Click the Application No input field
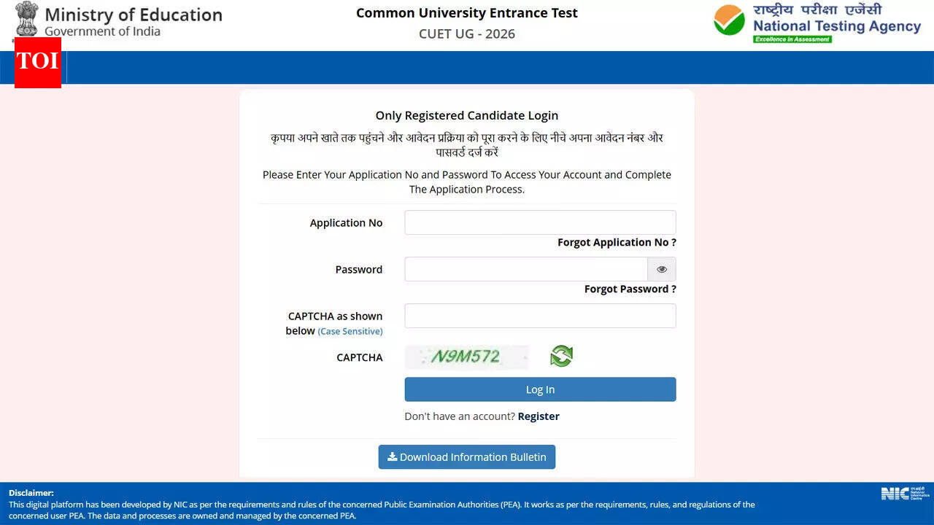 [540, 222]
